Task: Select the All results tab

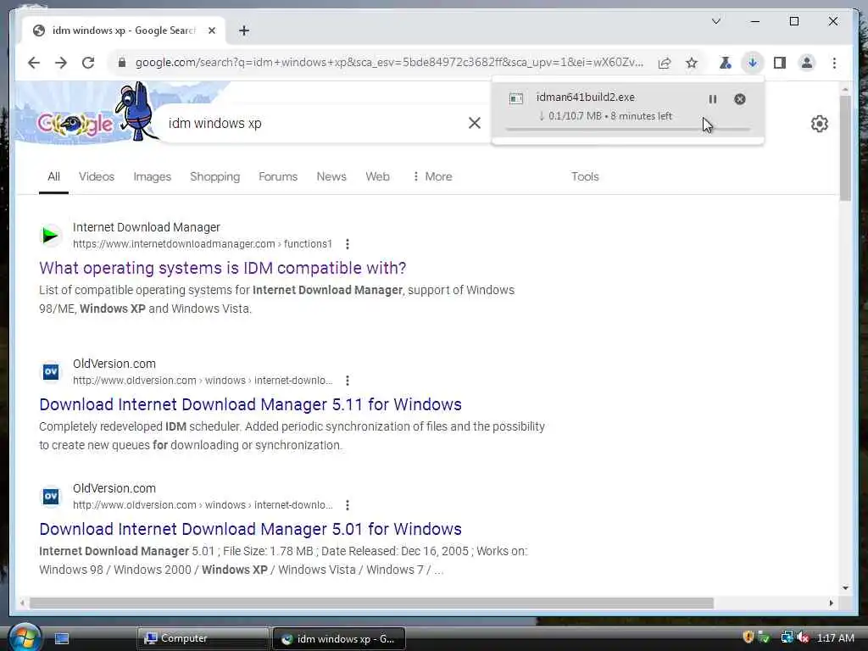Action: 53,176
